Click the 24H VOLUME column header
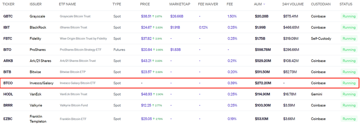This screenshot has height=125, width=360. (293, 4)
